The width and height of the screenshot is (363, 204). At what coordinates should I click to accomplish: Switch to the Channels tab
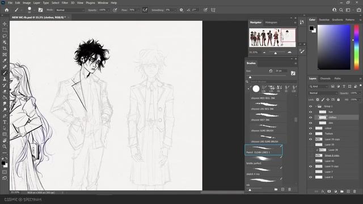(x=325, y=78)
